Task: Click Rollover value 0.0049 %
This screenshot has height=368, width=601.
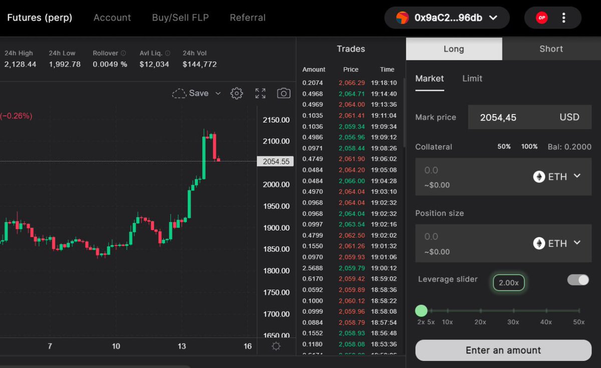Action: point(110,64)
